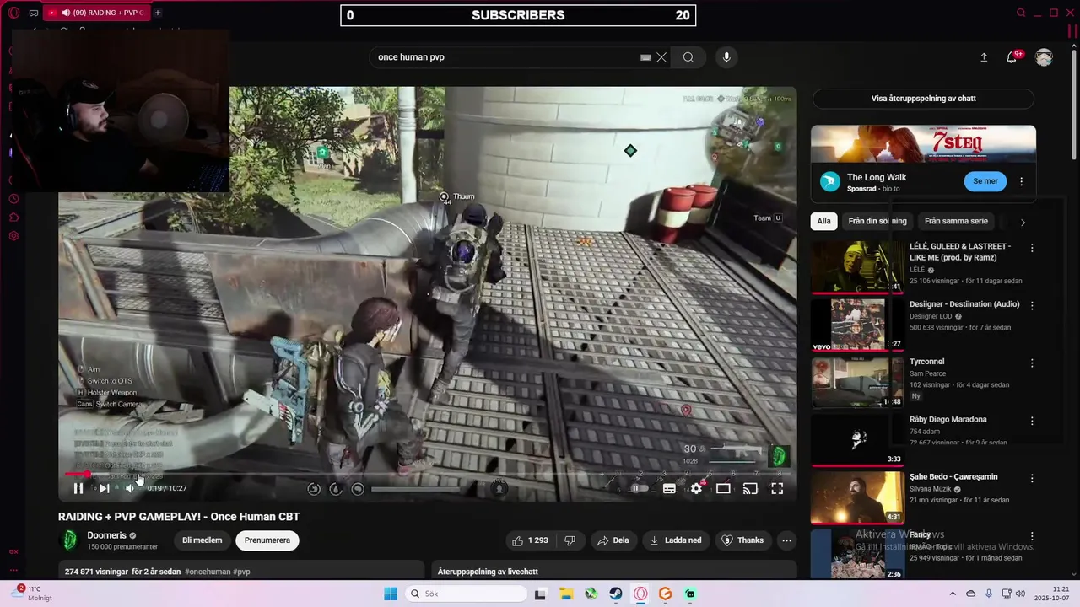Toggle the autoplay switch in player
Viewport: 1080px width, 607px height.
[x=640, y=488]
